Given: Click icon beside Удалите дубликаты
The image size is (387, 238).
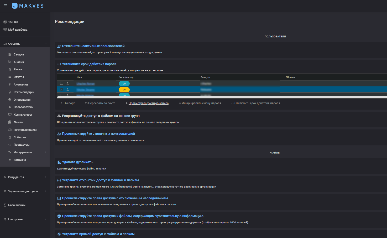Looking at the screenshot, I should 59,162.
